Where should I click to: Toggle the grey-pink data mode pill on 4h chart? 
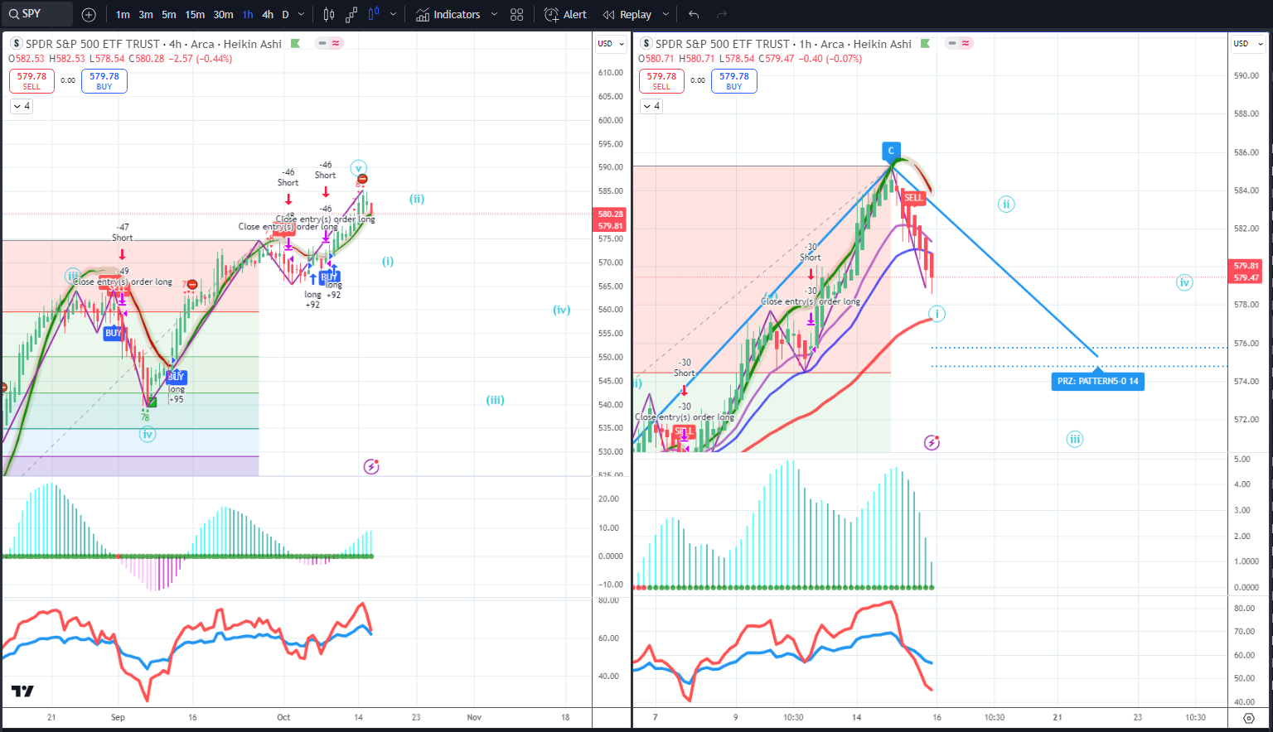(330, 43)
